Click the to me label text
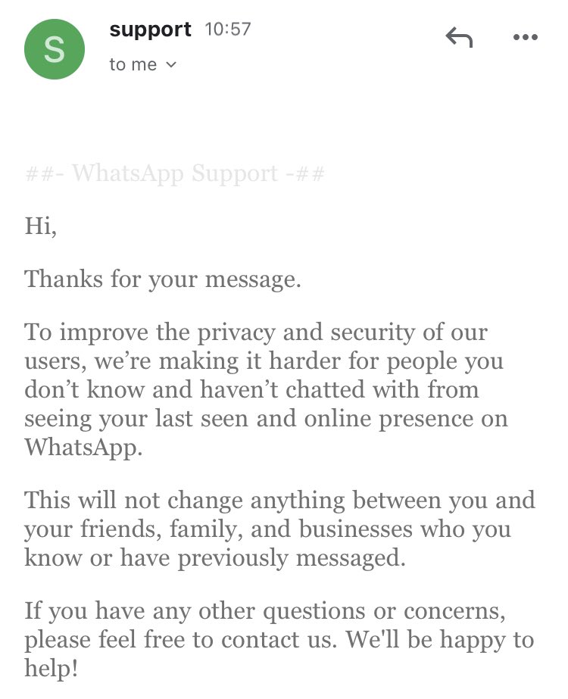 coord(134,64)
